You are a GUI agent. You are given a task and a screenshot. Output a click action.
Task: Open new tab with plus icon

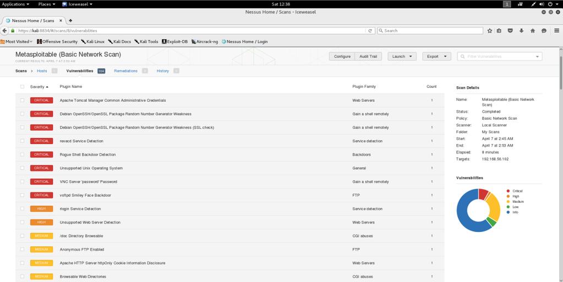70,20
